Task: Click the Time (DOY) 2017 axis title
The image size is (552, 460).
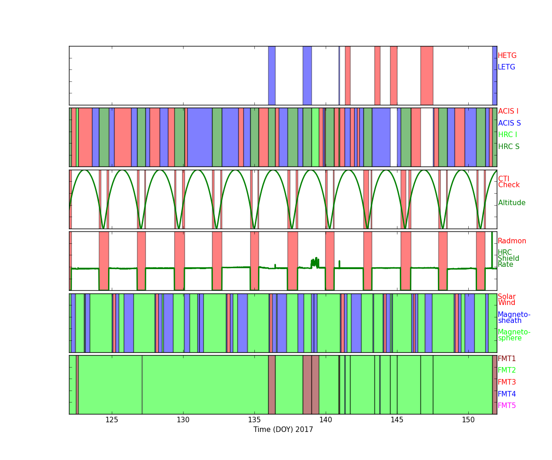Action: click(x=283, y=430)
